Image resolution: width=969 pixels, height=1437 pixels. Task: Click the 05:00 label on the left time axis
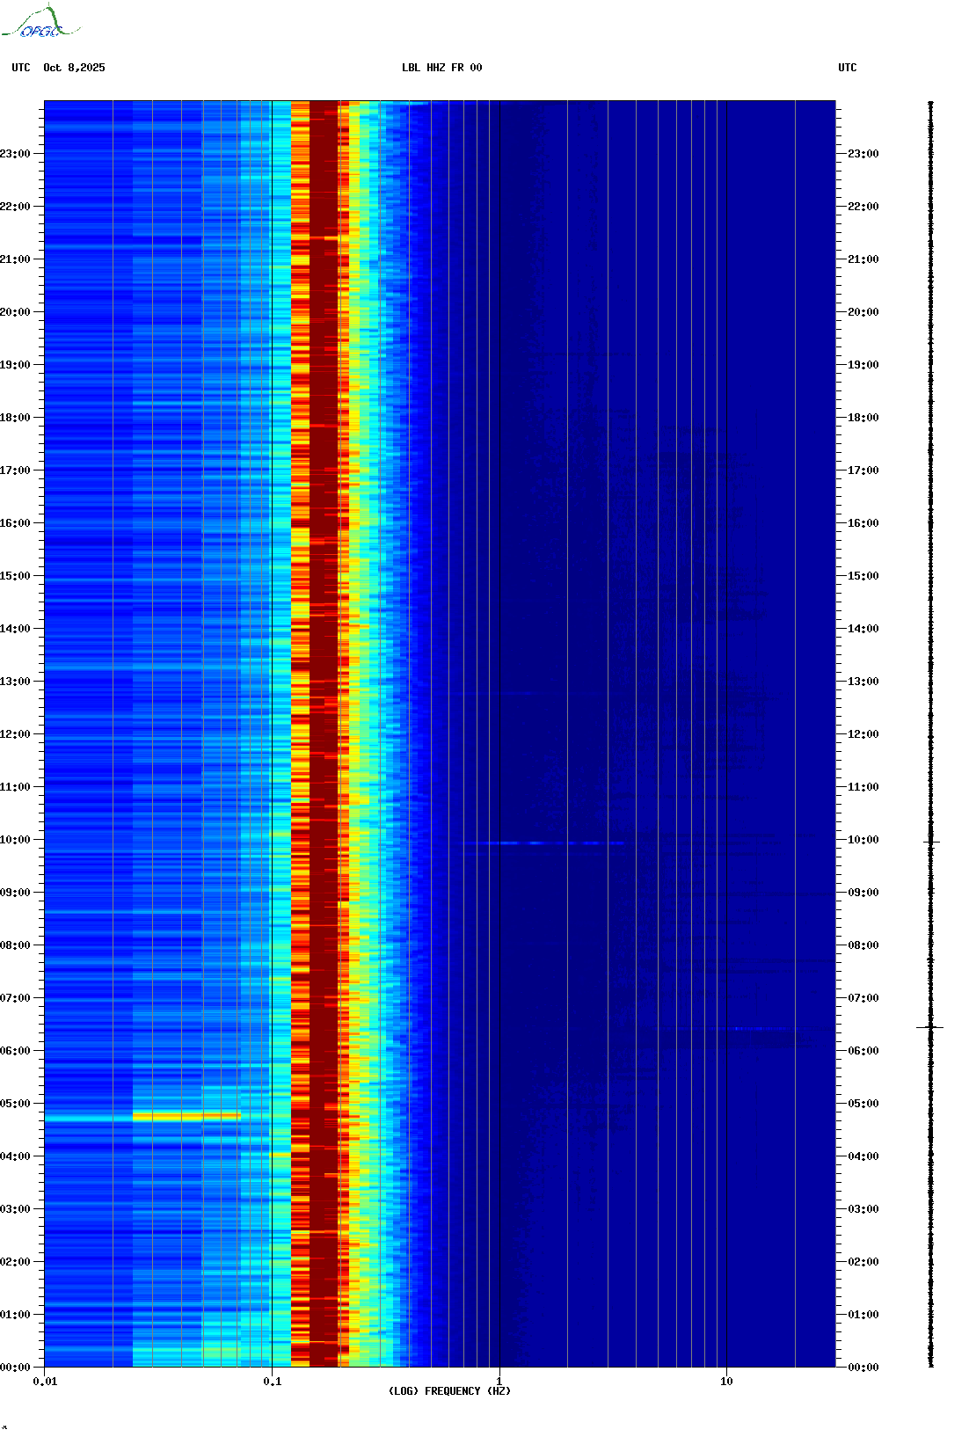tap(16, 1104)
